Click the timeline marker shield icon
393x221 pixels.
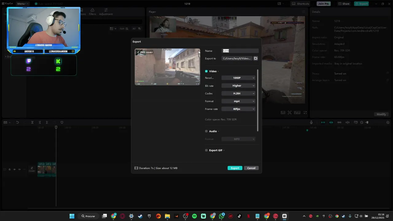(62, 122)
